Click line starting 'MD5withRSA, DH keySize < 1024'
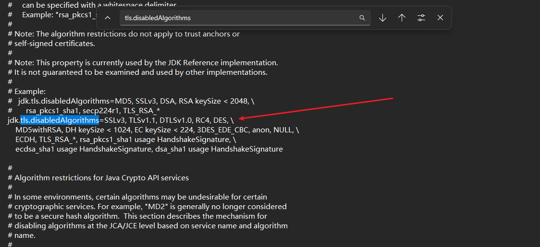The width and height of the screenshot is (540, 247). coord(158,130)
